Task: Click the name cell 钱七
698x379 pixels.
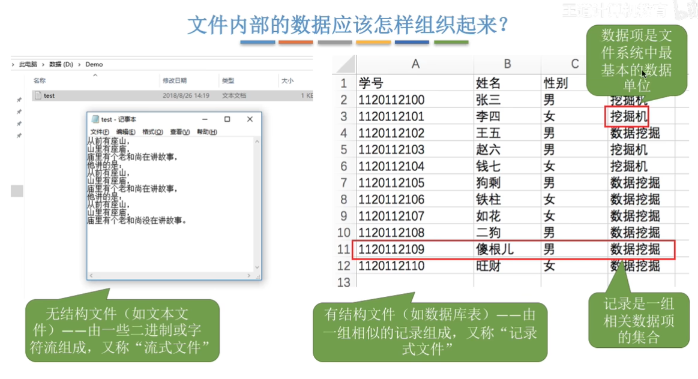Action: point(508,166)
